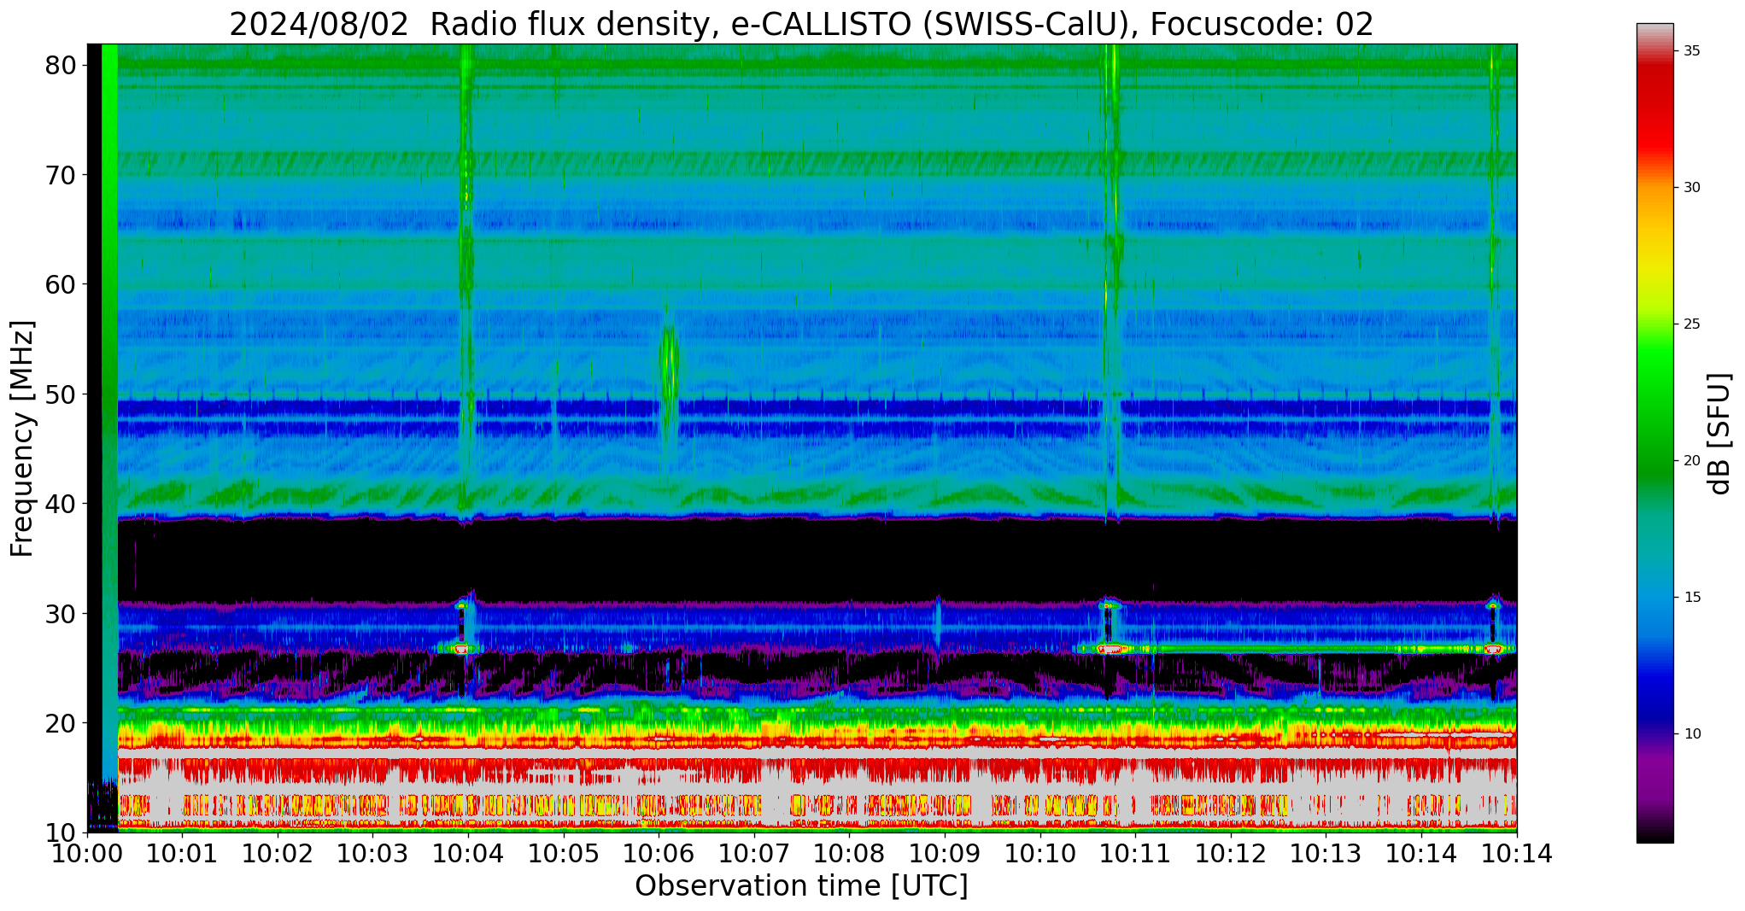The image size is (1745, 911).
Task: Click the 10:02 time tick label
Action: click(278, 853)
